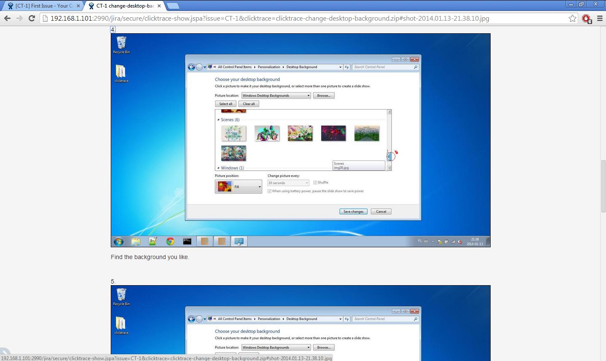Click 'Browse...' button in screenshot 5

pyautogui.click(x=323, y=348)
